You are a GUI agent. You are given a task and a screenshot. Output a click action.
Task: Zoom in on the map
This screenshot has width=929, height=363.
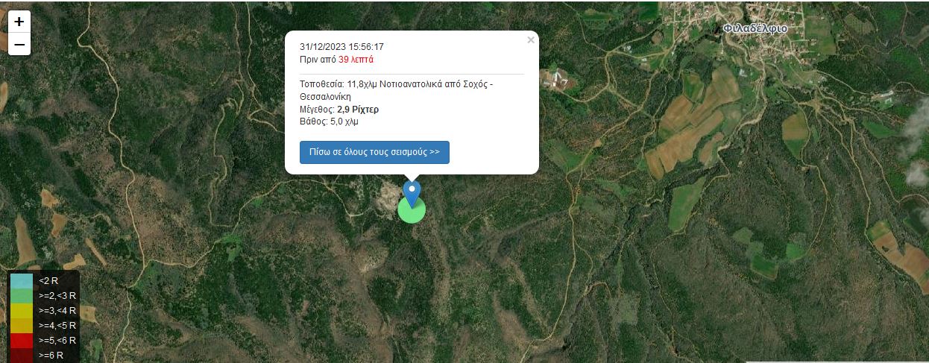[19, 22]
